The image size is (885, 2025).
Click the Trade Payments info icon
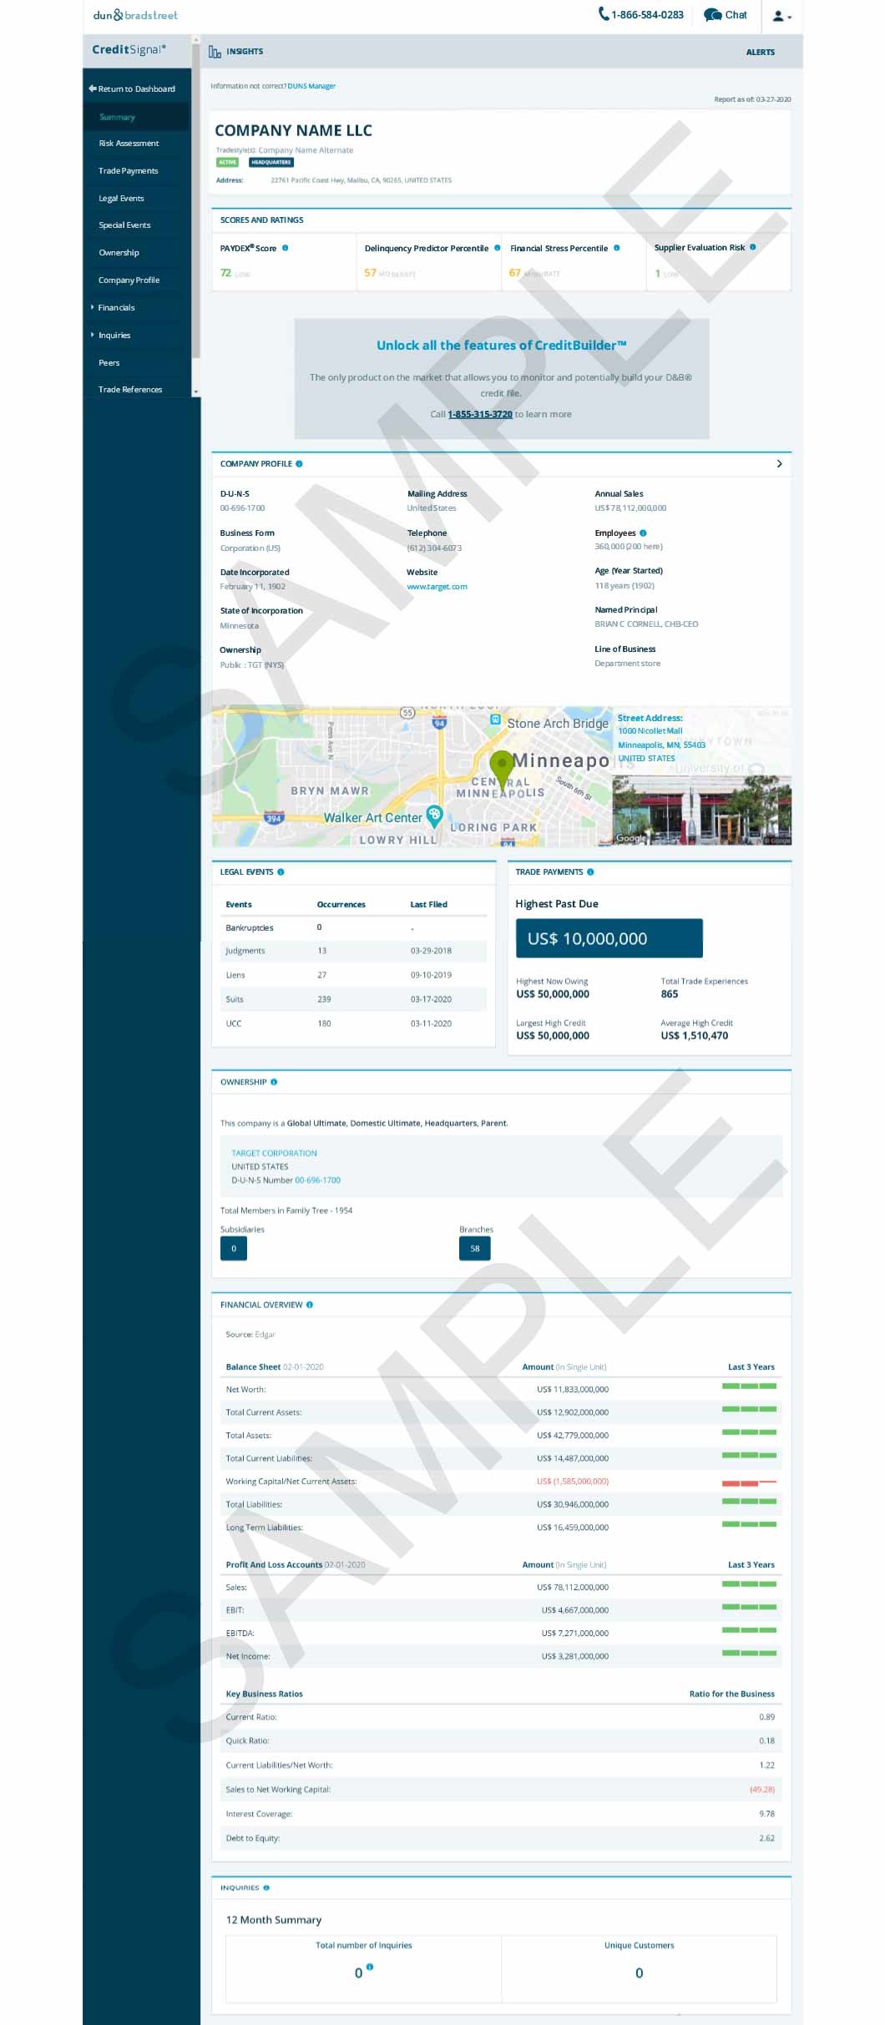590,871
